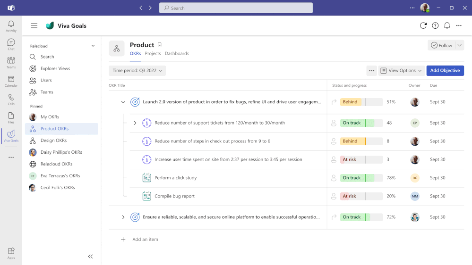This screenshot has height=265, width=472.
Task: Click EP owner avatar on support tickets row
Action: 415,123
